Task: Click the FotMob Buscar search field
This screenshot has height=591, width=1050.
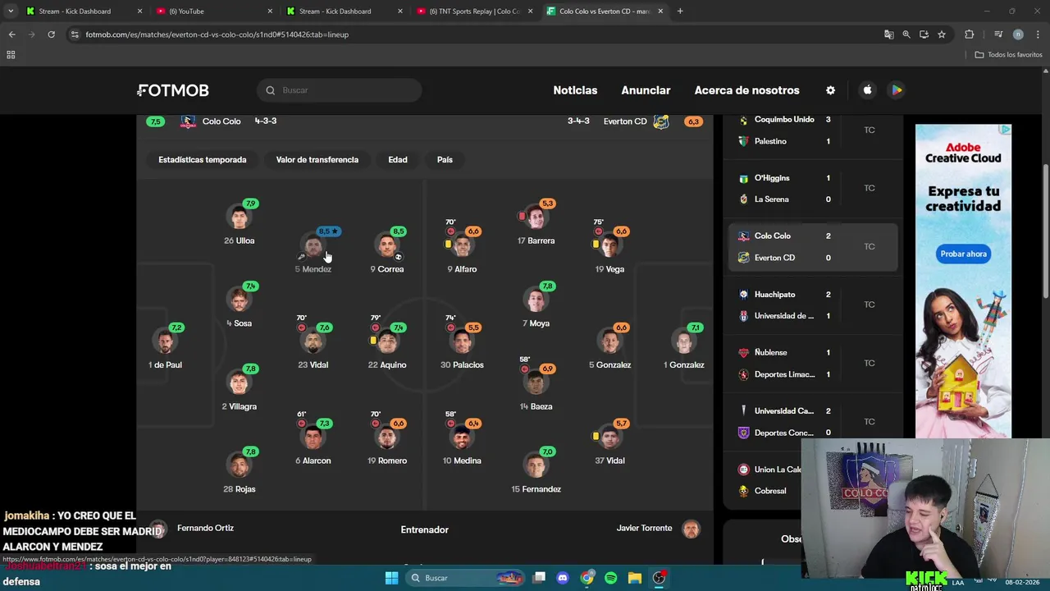Action: pyautogui.click(x=340, y=90)
